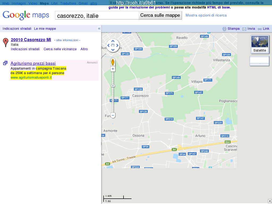Switch map to Satellite view

pyautogui.click(x=260, y=44)
